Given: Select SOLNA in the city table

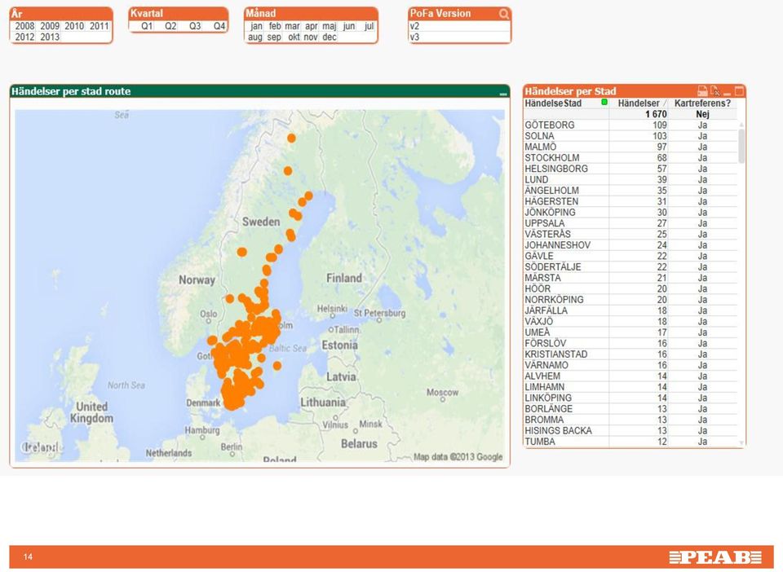Looking at the screenshot, I should (x=539, y=135).
